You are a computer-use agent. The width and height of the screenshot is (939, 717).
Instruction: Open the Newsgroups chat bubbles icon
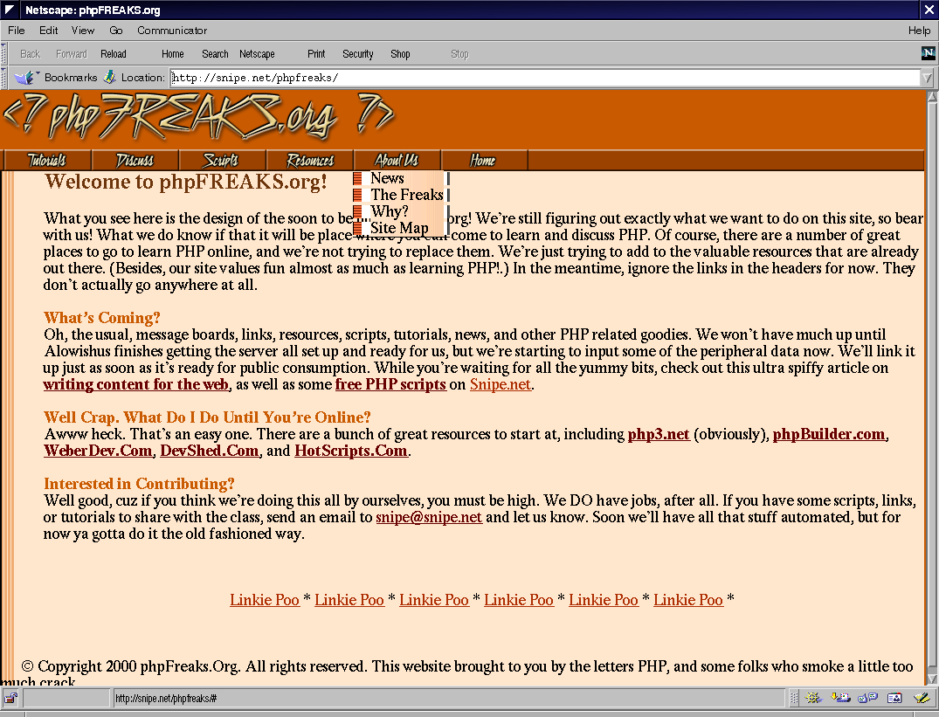(867, 697)
